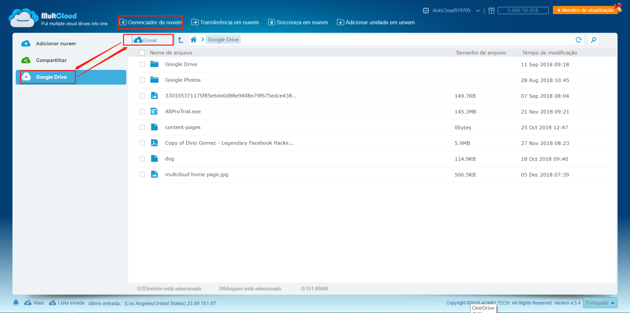Click the ABProTrial.exe file icon

click(x=154, y=111)
